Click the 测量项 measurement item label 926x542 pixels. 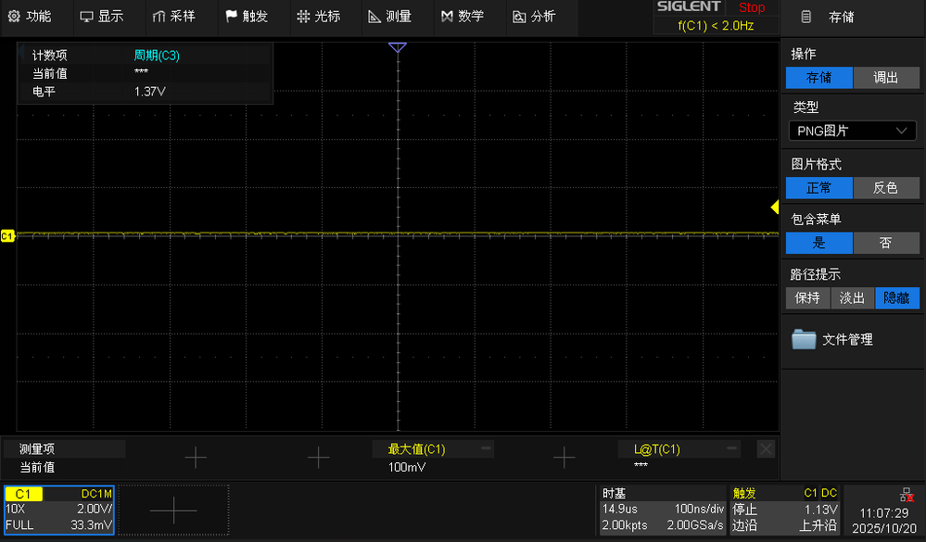[x=37, y=449]
